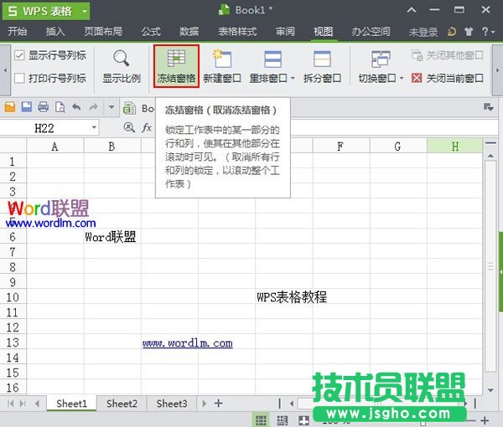Select the column H header
This screenshot has width=503, height=427.
point(454,147)
